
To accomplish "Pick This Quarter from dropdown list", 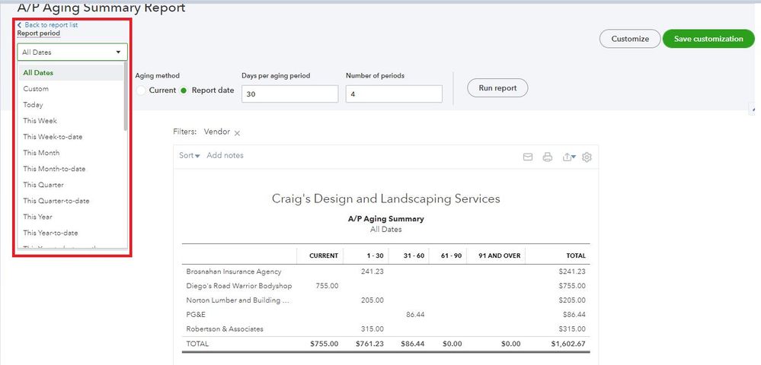I will click(43, 185).
